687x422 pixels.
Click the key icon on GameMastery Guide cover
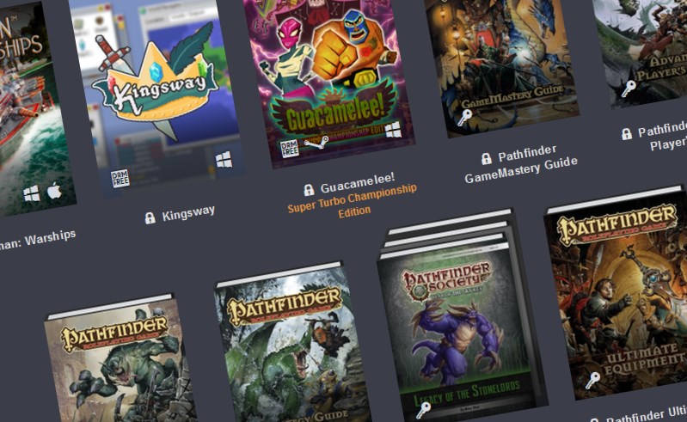point(464,118)
